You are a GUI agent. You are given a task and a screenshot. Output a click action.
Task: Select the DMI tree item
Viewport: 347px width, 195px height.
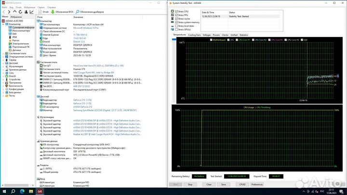[14, 34]
